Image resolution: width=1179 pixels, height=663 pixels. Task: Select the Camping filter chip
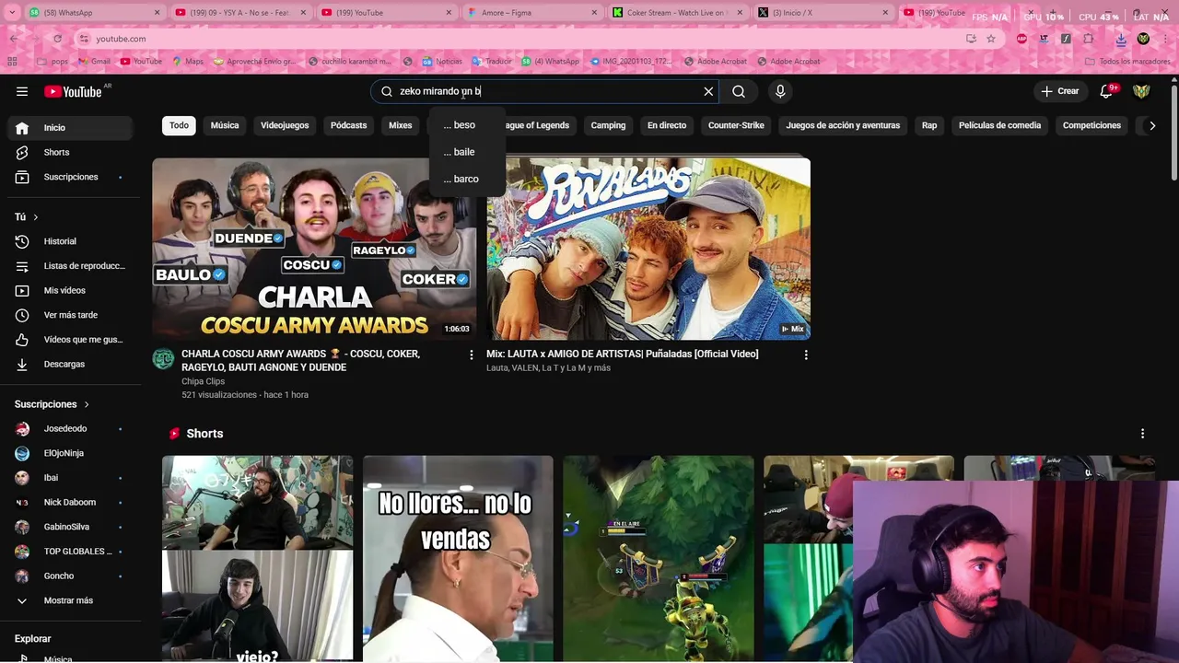click(608, 125)
